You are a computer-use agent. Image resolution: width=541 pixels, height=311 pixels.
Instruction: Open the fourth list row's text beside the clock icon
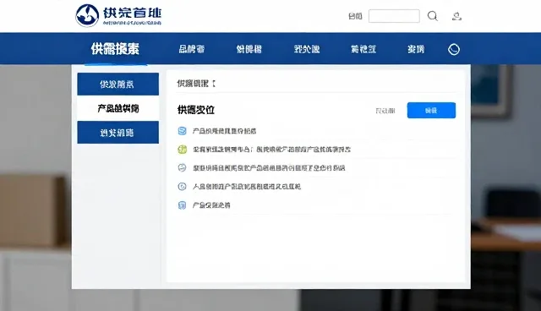tap(247, 187)
